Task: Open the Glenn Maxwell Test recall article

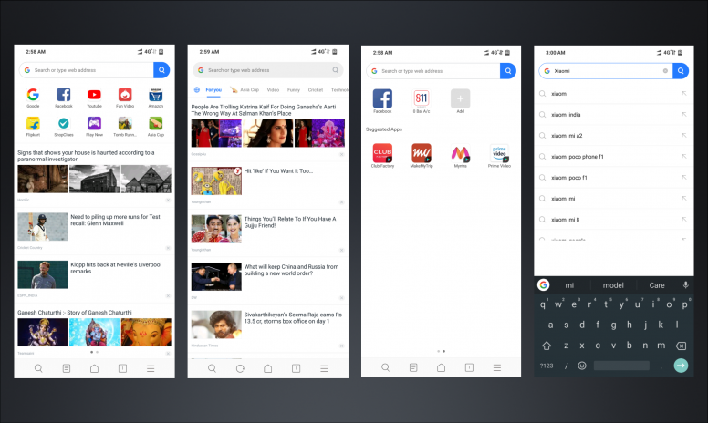Action: click(94, 230)
